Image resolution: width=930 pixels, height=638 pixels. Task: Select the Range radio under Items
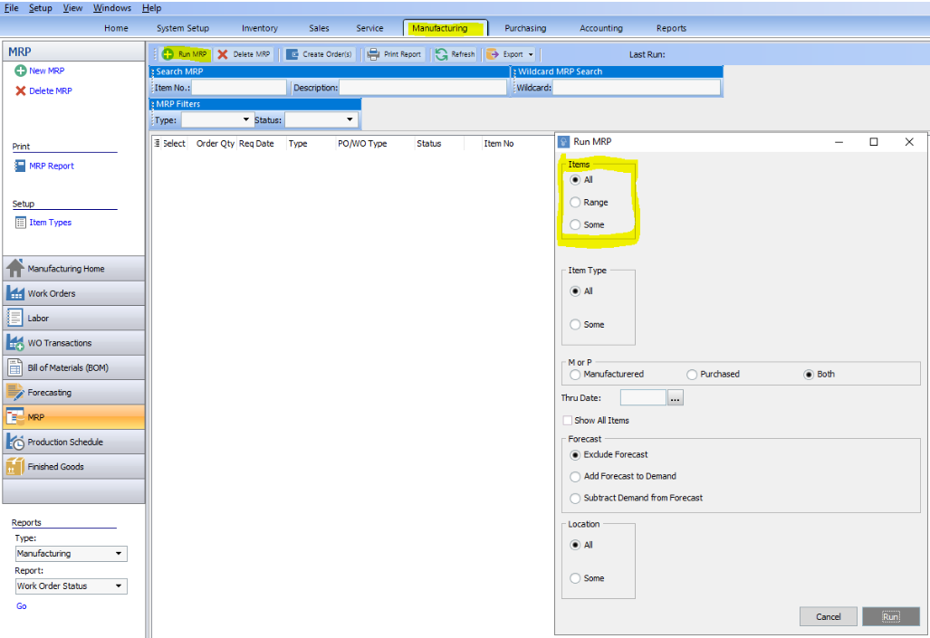coord(575,202)
